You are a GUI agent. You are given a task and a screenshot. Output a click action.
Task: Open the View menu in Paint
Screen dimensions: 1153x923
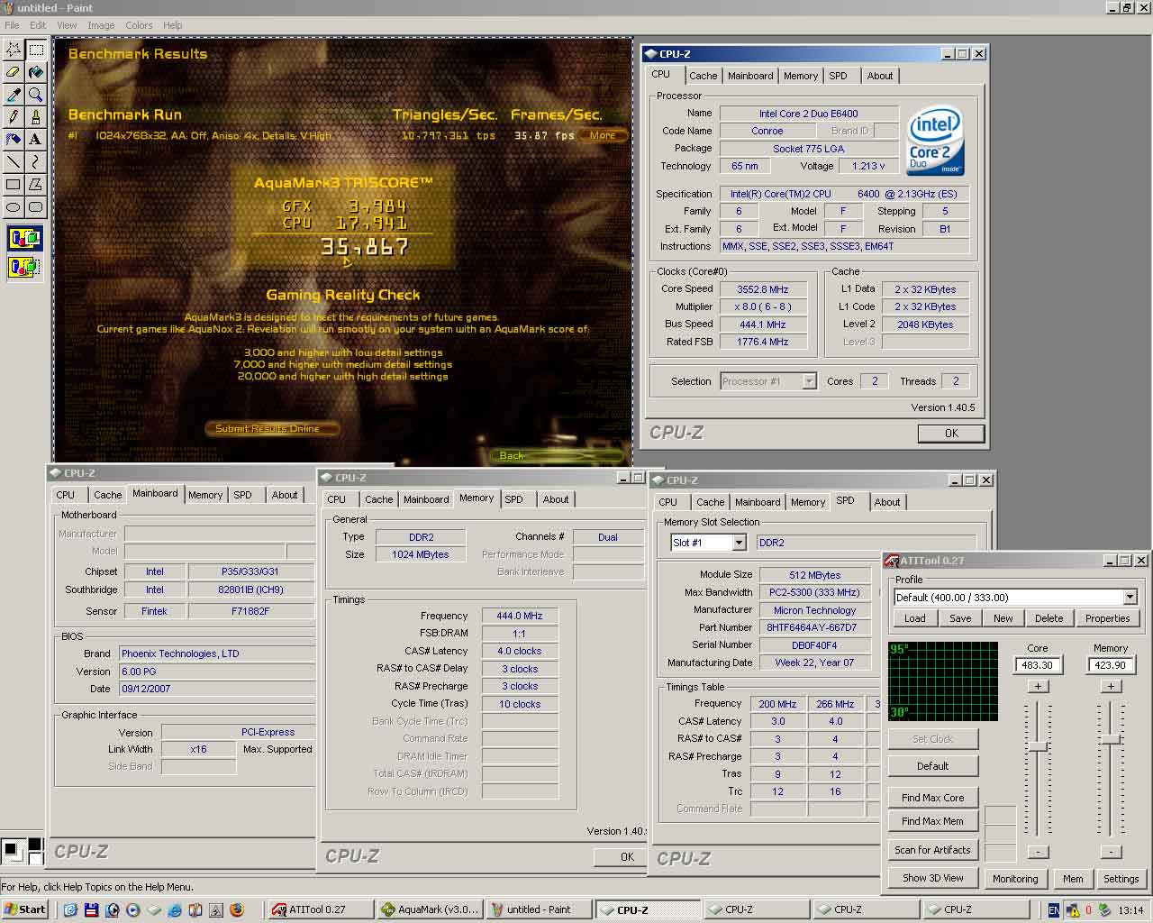(x=67, y=25)
